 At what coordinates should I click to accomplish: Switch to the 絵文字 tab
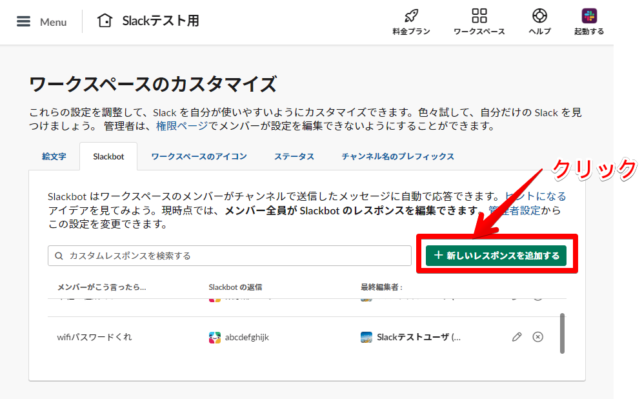tap(54, 156)
